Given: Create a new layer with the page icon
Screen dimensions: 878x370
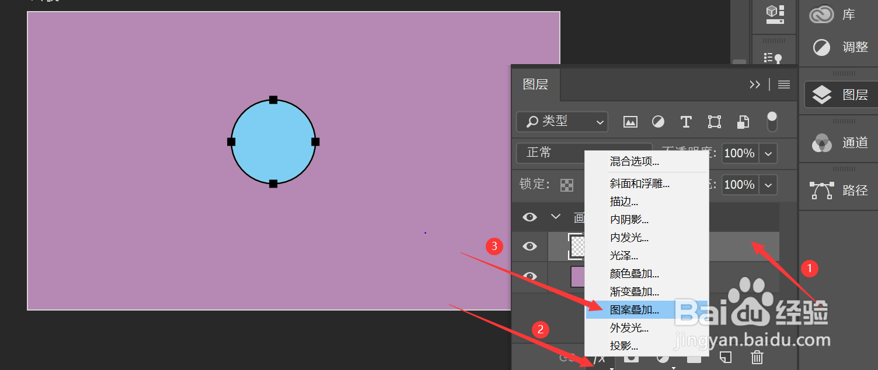Looking at the screenshot, I should (725, 357).
